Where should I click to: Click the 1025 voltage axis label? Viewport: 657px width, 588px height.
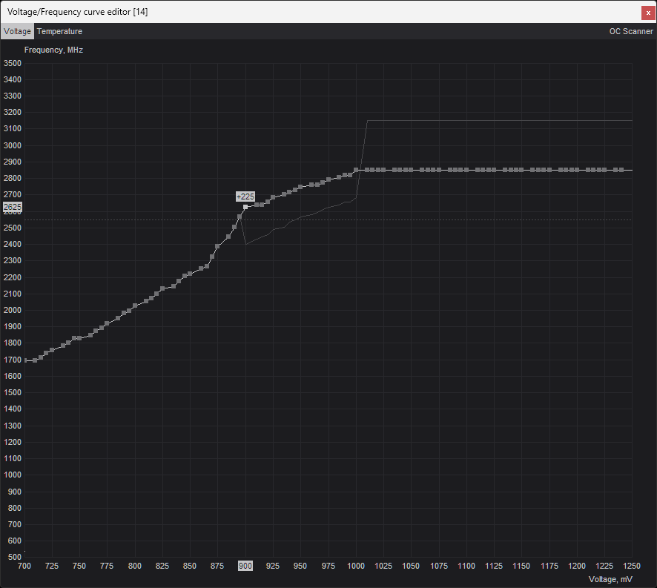tap(383, 566)
